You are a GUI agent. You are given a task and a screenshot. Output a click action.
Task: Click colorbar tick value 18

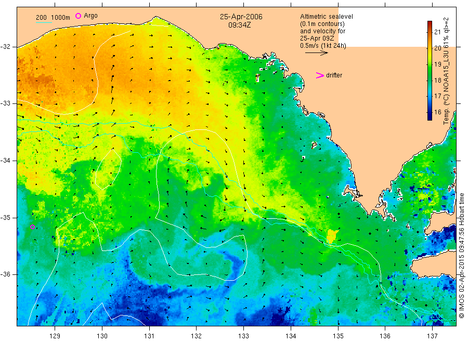point(437,80)
